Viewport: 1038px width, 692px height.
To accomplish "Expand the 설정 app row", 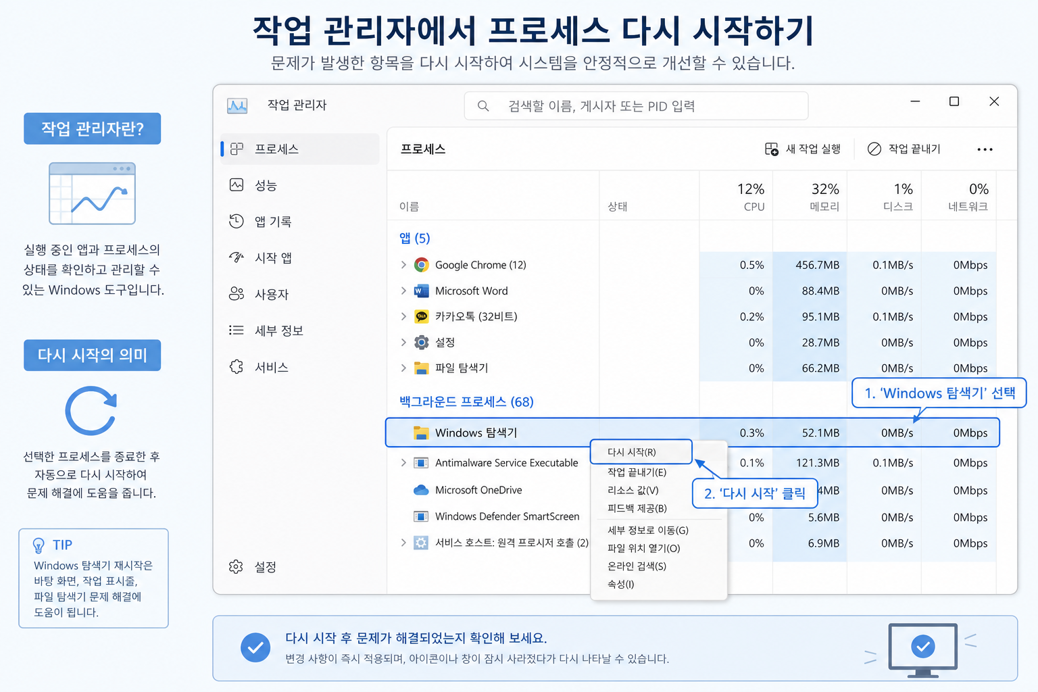I will coord(403,343).
